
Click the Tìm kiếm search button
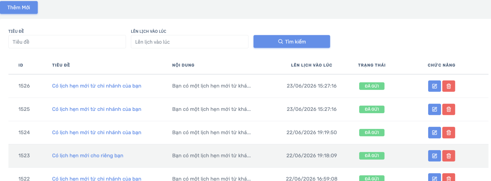[292, 42]
